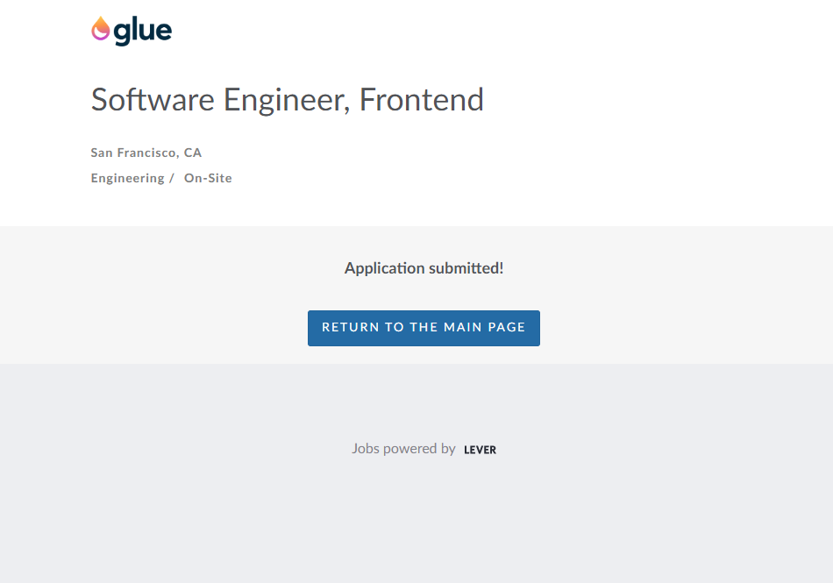Click the word "San" in the location

pos(102,153)
